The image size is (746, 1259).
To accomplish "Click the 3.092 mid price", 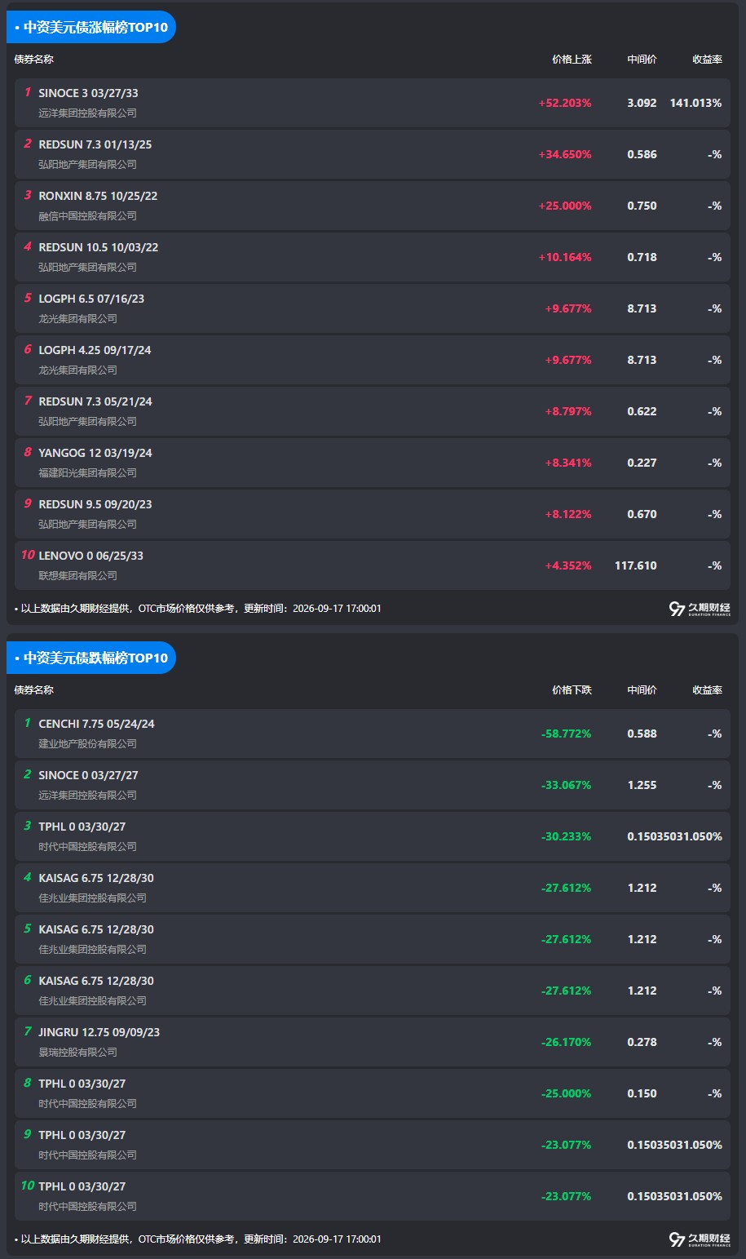I will click(x=642, y=103).
